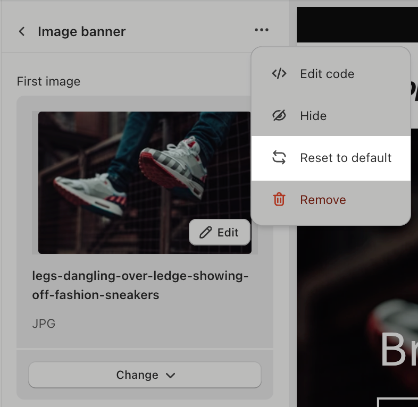Open the Change dropdown button
418x407 pixels.
click(x=145, y=375)
